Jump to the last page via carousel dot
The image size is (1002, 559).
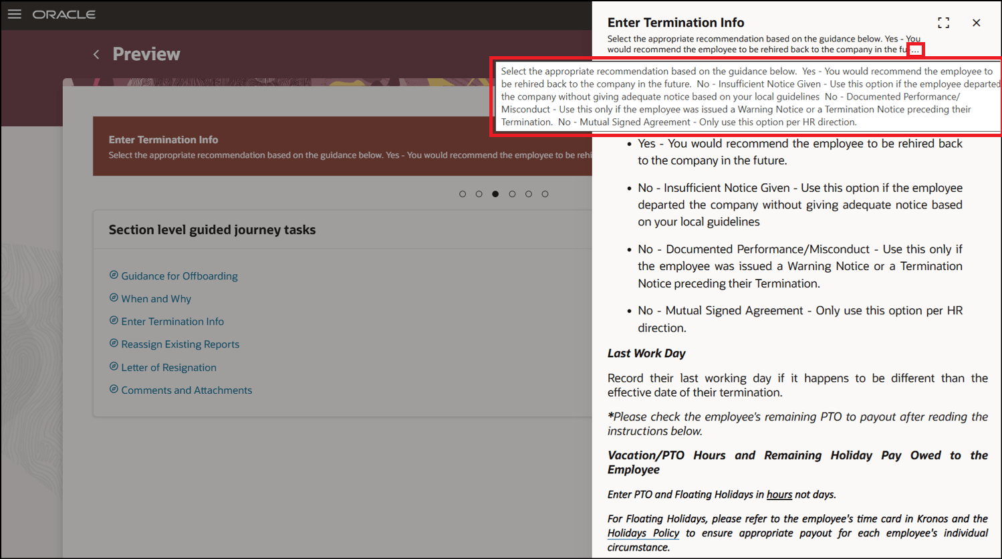tap(545, 193)
